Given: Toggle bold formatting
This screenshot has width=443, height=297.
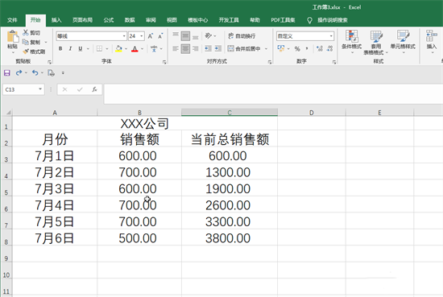Looking at the screenshot, I should point(60,48).
